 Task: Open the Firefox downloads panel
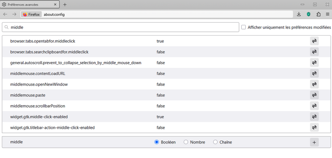coord(299,14)
